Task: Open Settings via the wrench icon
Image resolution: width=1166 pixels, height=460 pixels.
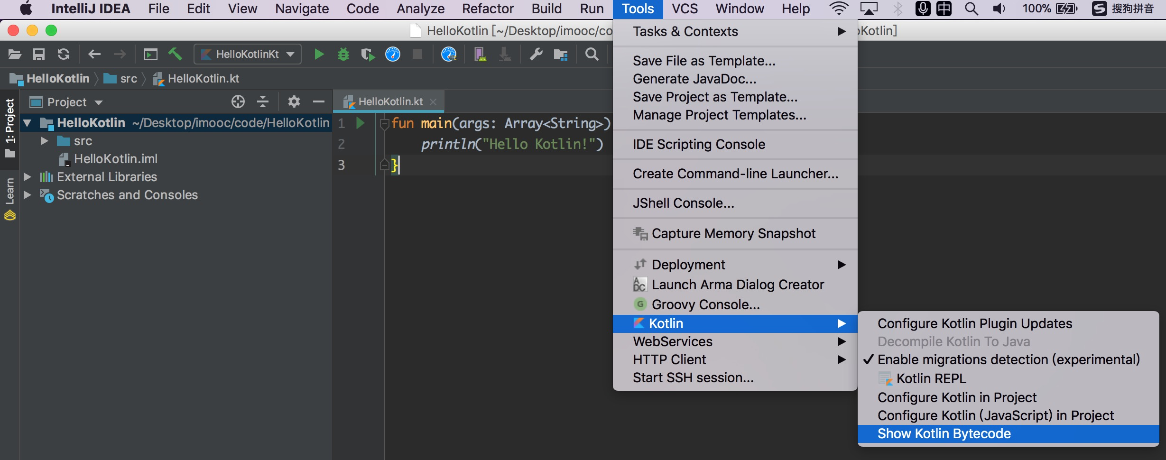Action: point(536,55)
